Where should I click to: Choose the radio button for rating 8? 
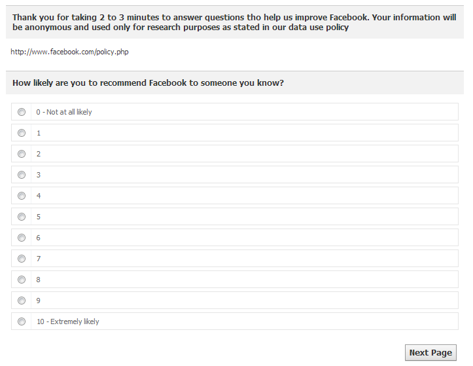pos(22,280)
